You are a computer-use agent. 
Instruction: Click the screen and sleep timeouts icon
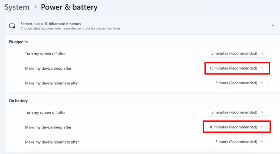coord(12,26)
